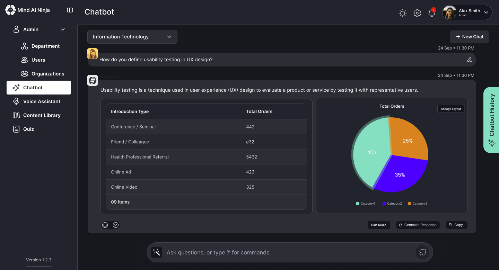Select the Online Ad row

pyautogui.click(x=207, y=172)
